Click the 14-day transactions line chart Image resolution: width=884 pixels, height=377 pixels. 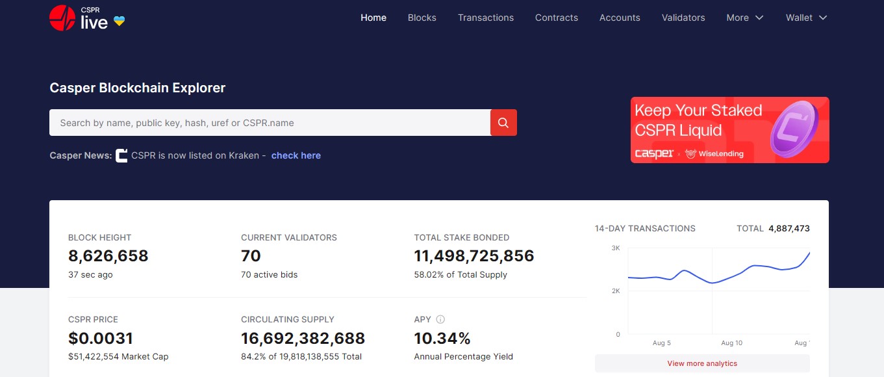click(x=718, y=291)
